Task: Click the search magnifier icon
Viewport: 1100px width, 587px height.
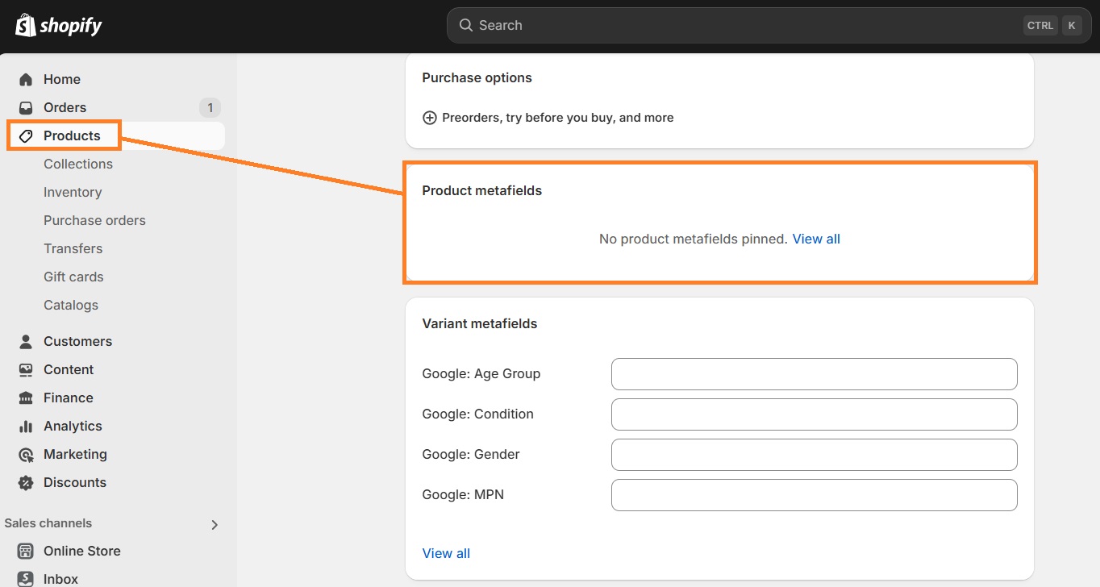Action: coord(465,25)
